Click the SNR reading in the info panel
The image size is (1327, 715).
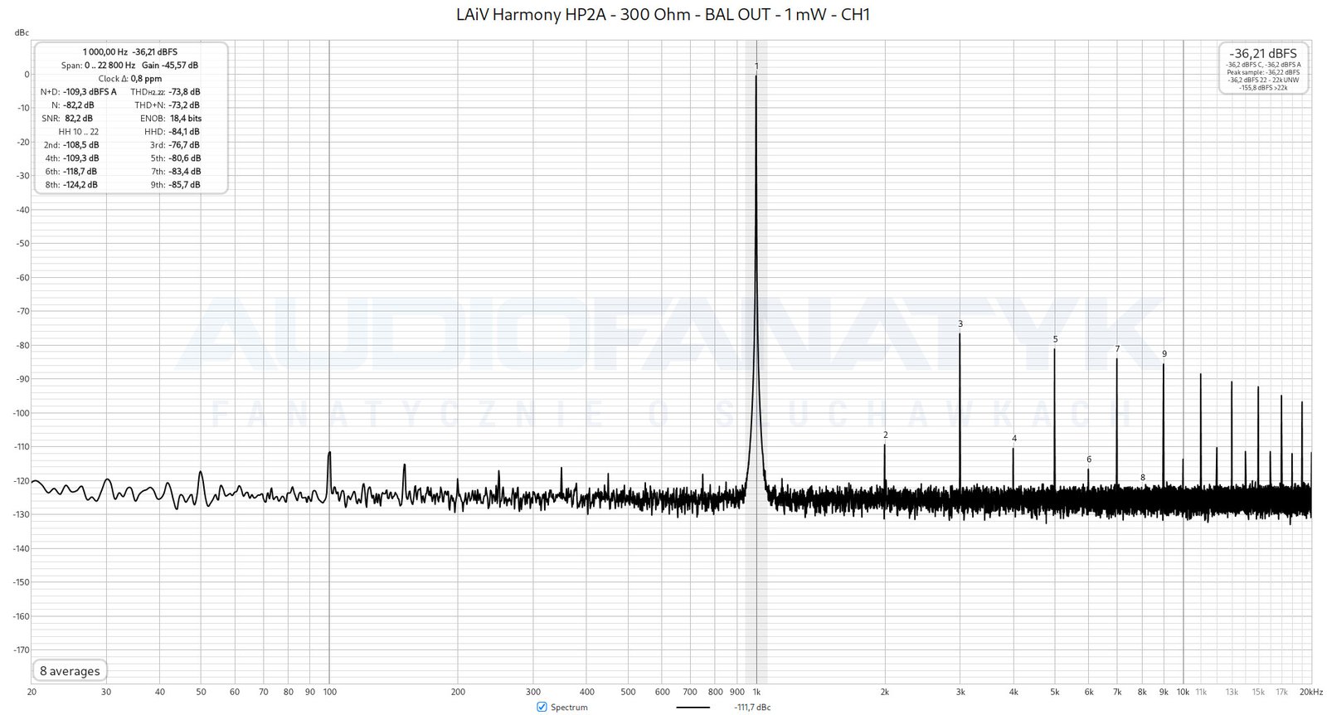[78, 119]
